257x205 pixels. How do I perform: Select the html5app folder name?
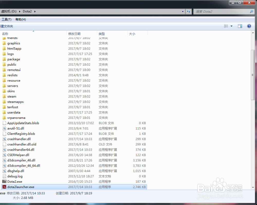tap(14, 48)
